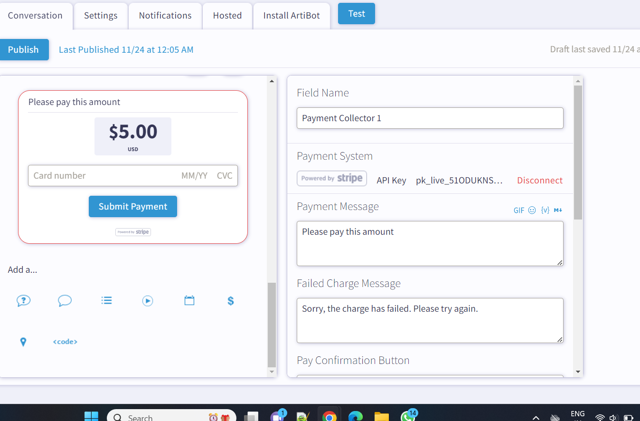Add a message via the speech bubble icon
This screenshot has height=421, width=640.
tap(65, 300)
